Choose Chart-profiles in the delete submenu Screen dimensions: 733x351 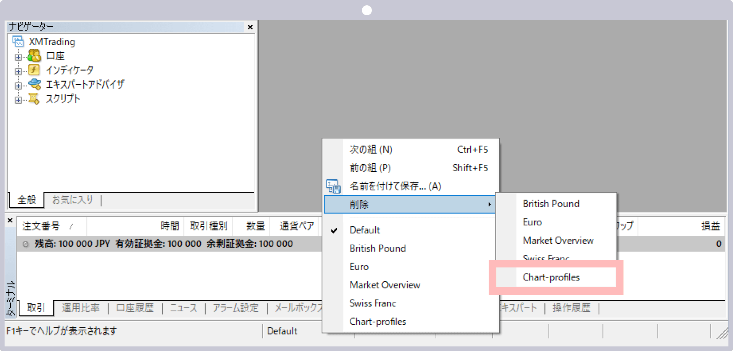[x=551, y=277]
